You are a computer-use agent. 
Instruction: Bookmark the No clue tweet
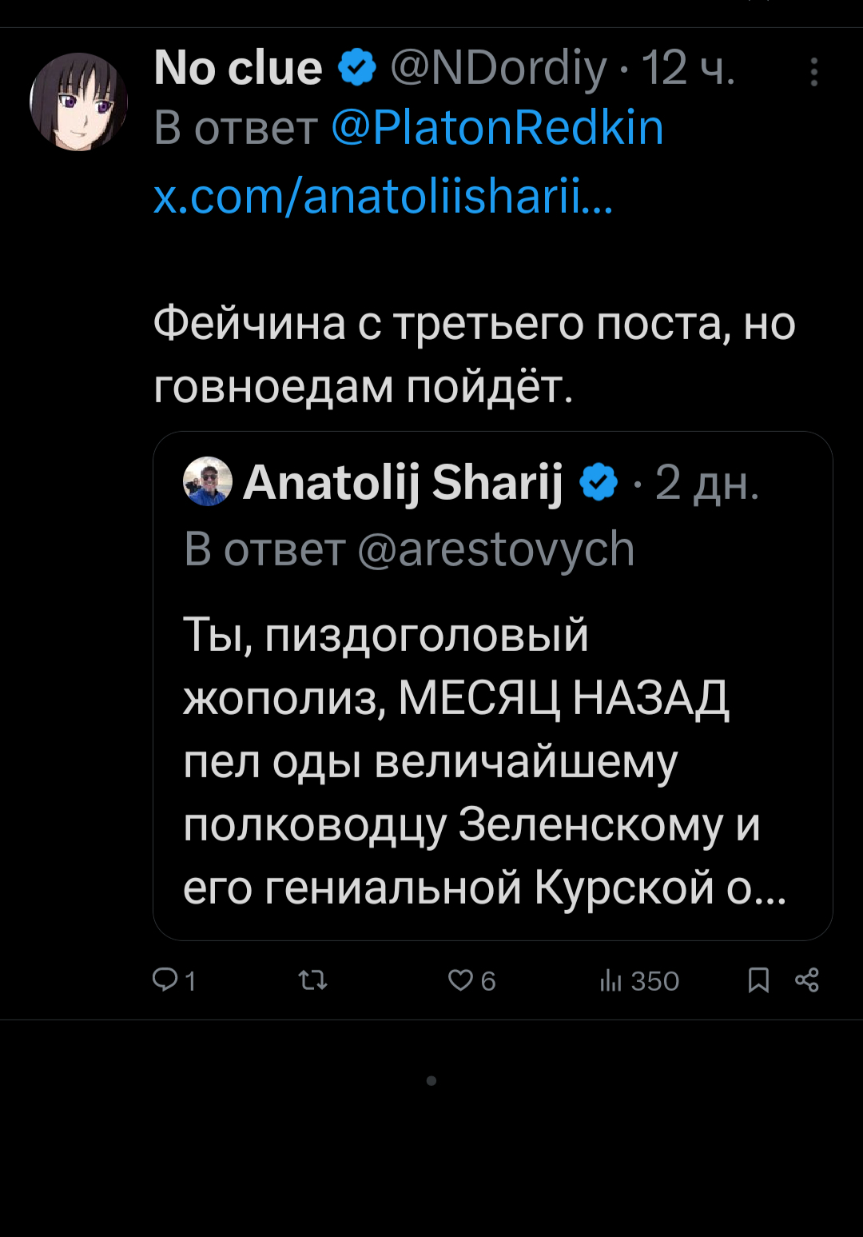pos(758,980)
